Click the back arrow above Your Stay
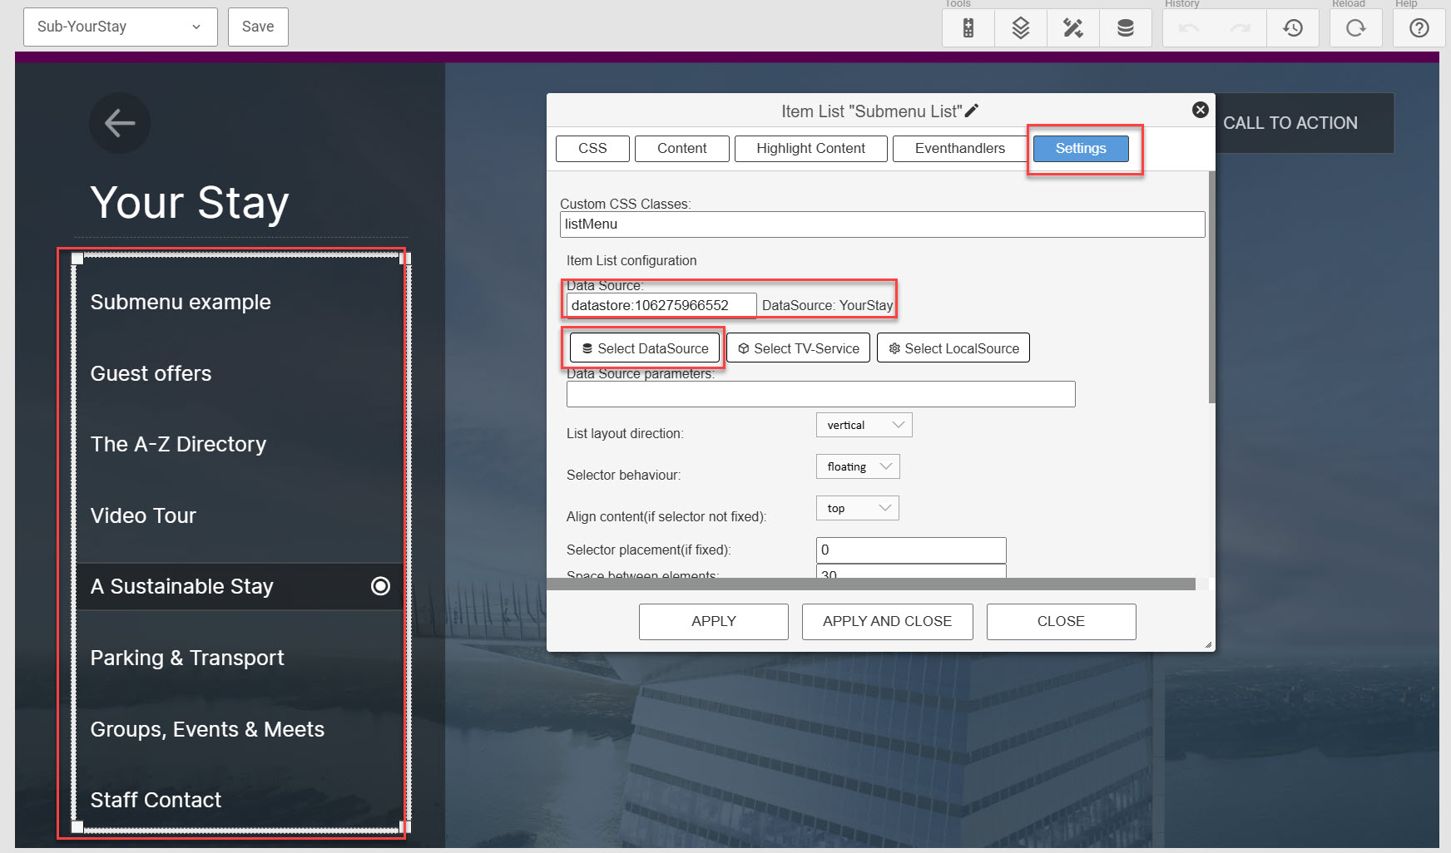The image size is (1451, 853). pyautogui.click(x=120, y=123)
